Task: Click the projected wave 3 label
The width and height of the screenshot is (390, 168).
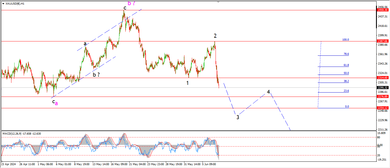Action: pyautogui.click(x=238, y=117)
